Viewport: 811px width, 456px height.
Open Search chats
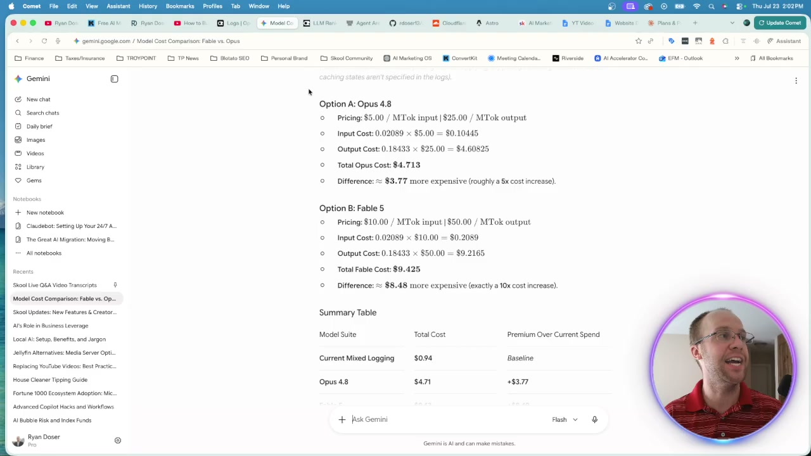(x=42, y=113)
